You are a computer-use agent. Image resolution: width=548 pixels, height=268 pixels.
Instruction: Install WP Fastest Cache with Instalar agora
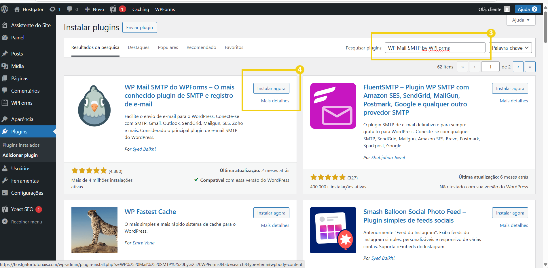click(x=271, y=213)
